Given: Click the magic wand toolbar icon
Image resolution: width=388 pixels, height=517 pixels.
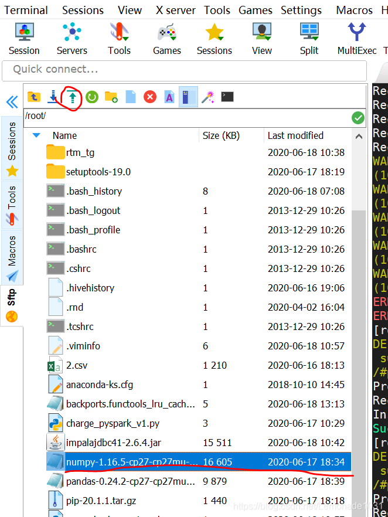Looking at the screenshot, I should [x=208, y=97].
